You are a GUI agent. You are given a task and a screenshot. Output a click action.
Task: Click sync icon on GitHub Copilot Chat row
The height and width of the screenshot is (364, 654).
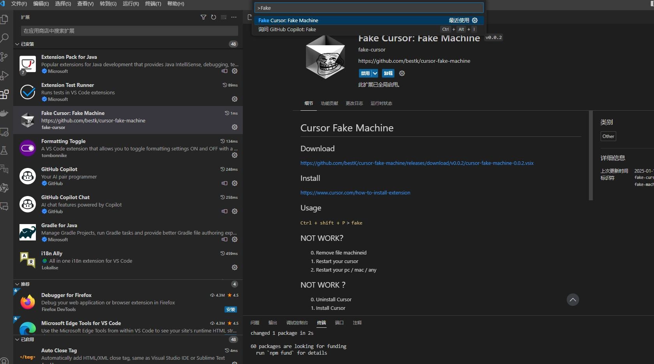tap(224, 211)
